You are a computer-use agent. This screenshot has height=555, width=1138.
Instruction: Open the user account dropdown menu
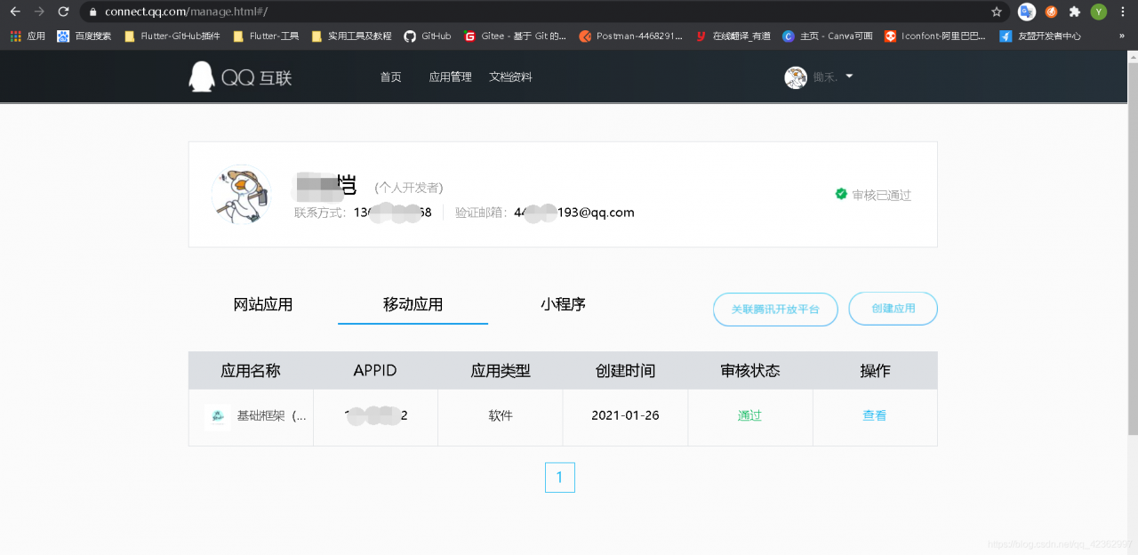[847, 76]
